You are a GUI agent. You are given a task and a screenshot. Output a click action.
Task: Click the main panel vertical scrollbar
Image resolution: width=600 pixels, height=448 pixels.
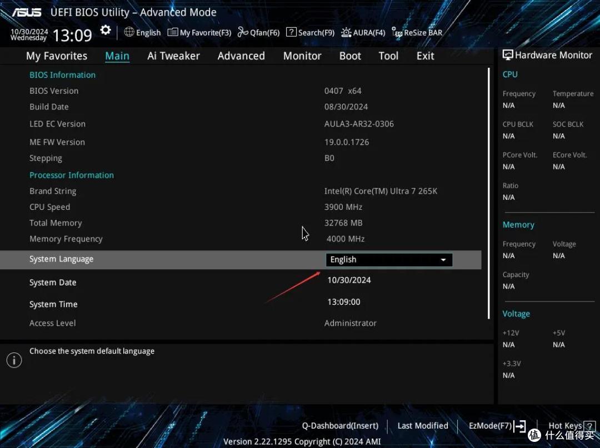[489, 193]
